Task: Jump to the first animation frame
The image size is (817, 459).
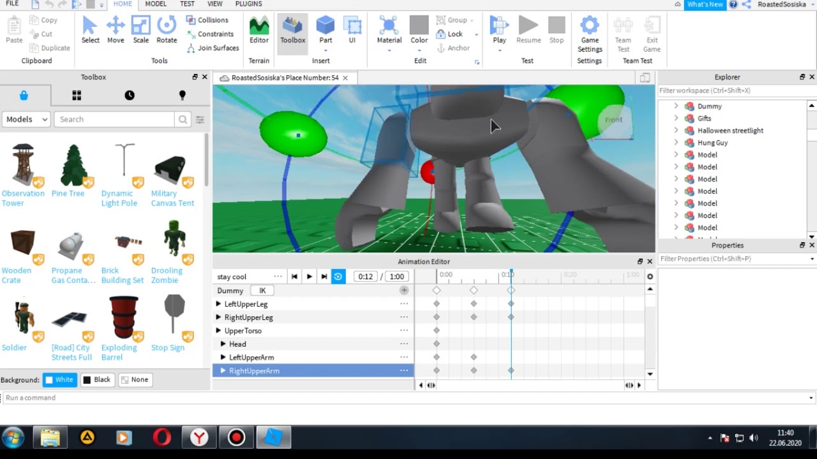Action: tap(294, 277)
